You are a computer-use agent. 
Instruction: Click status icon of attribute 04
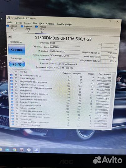12,81
